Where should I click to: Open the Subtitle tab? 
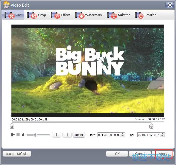(119, 15)
